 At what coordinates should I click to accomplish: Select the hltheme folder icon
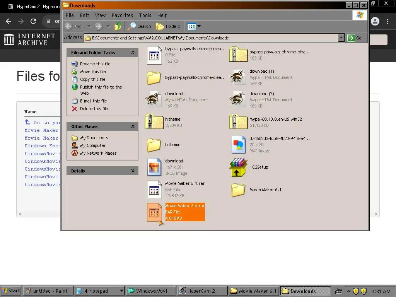tap(154, 145)
